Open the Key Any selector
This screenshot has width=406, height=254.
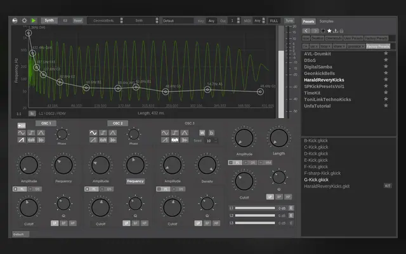(x=211, y=21)
